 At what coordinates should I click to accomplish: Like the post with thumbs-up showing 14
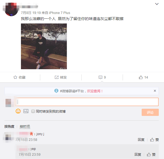tap(141, 77)
